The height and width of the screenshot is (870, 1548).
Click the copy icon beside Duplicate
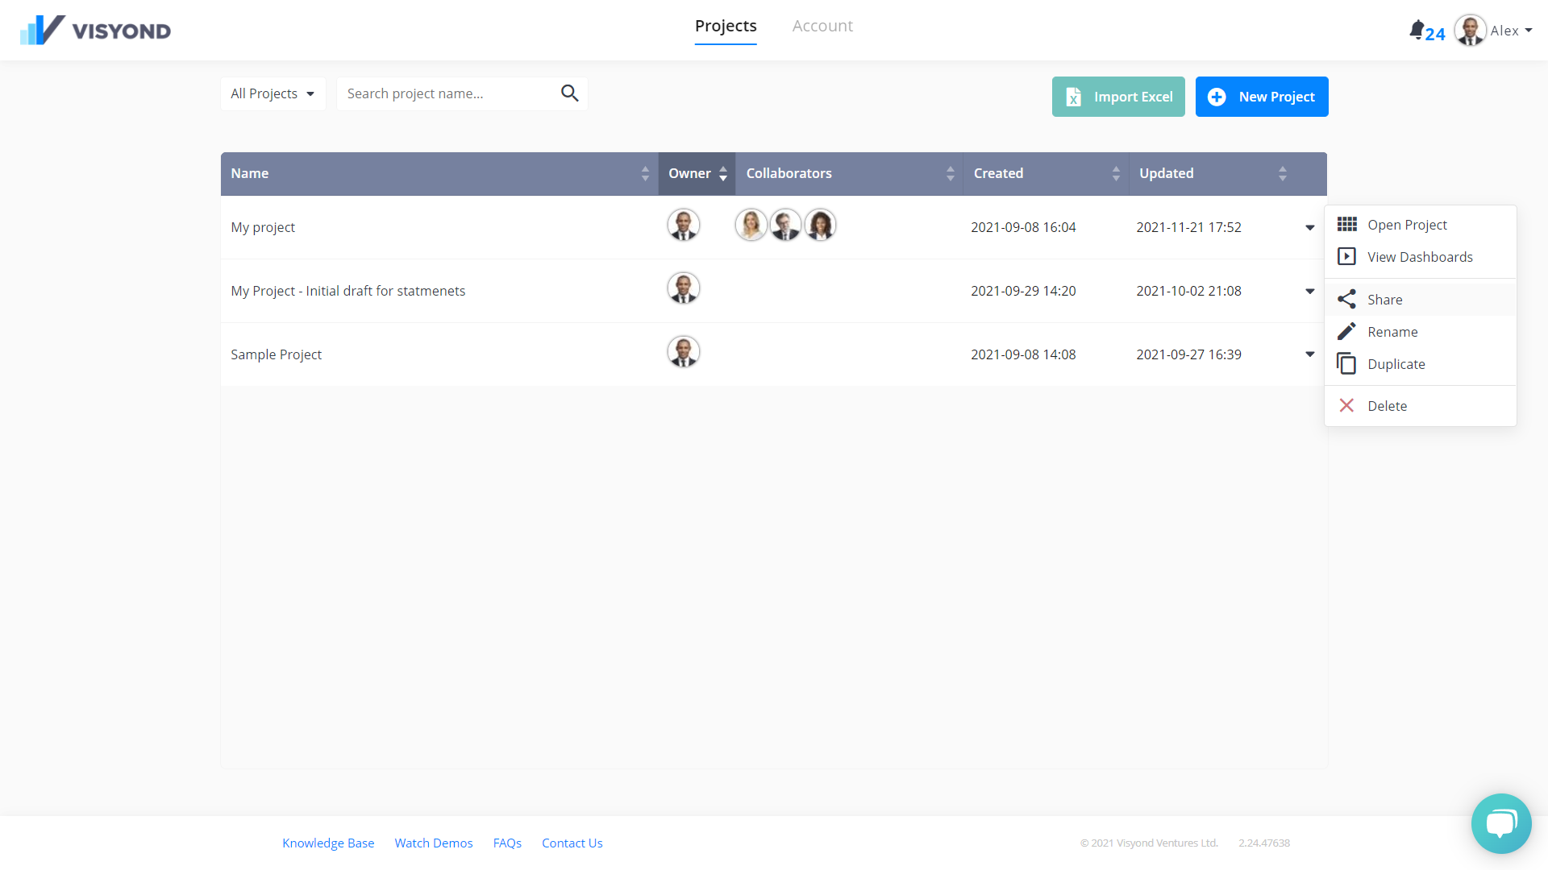[x=1346, y=363]
